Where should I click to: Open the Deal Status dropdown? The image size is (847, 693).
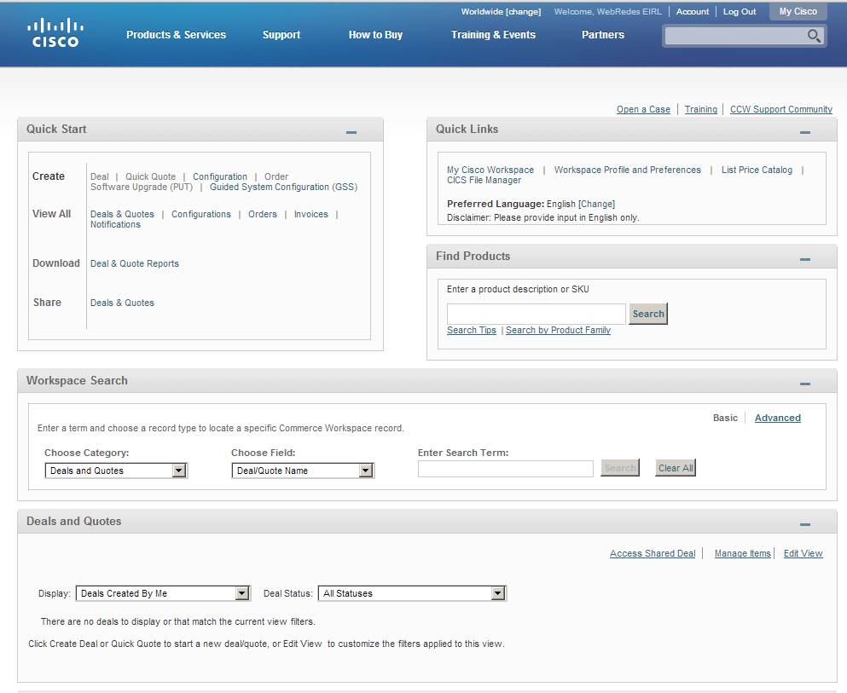412,593
